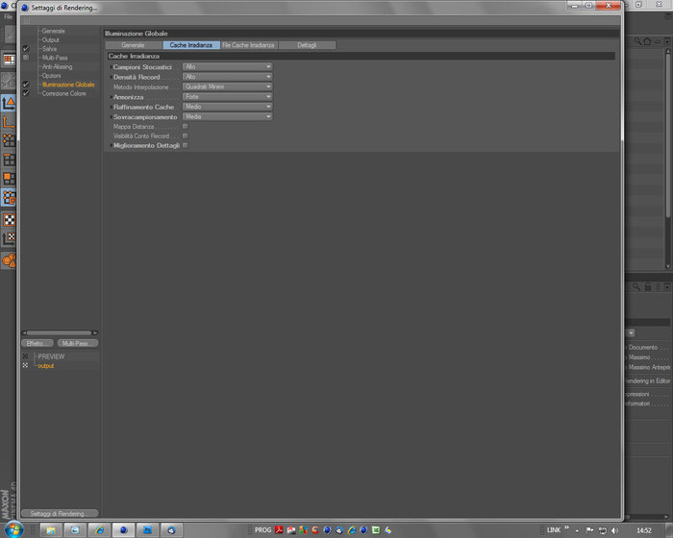673x538 pixels.
Task: Click the Effetto... button
Action: click(x=37, y=343)
